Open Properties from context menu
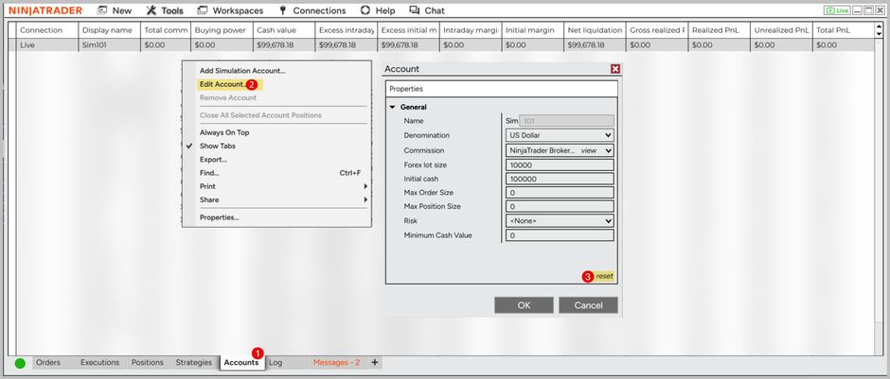The width and height of the screenshot is (890, 379). (x=219, y=217)
